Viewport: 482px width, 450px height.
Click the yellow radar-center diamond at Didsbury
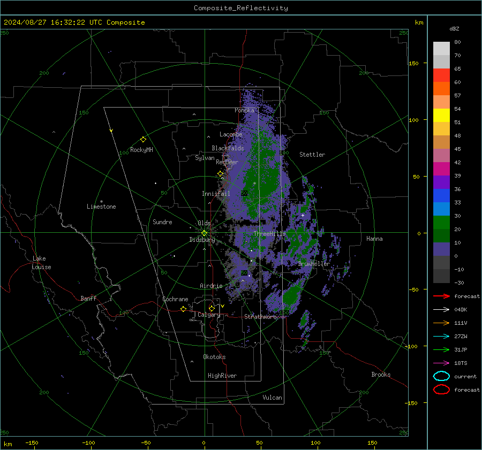tap(204, 233)
